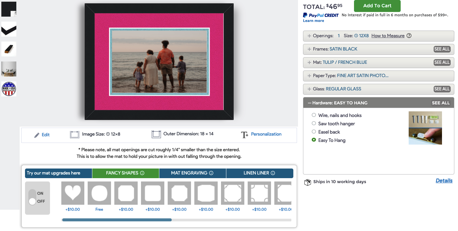Viewport: 458px width, 231px height.
Task: Select the heart fancy mat shape
Action: [73, 193]
